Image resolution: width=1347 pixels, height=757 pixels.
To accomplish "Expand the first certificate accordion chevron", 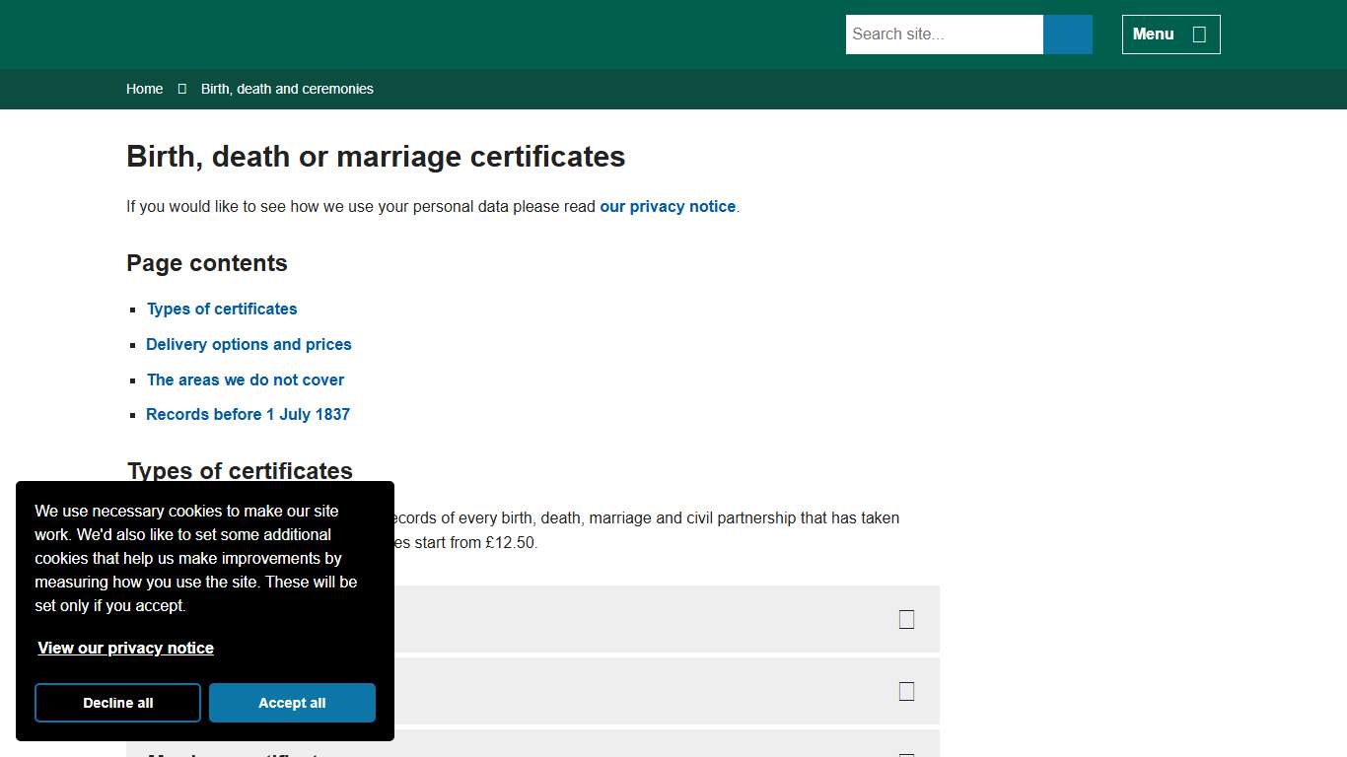I will [x=906, y=618].
